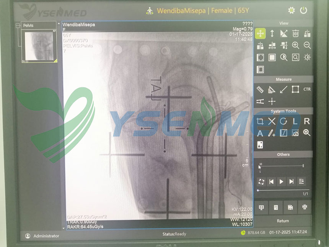Toggle the brightness adjustment sun icon

[307, 57]
